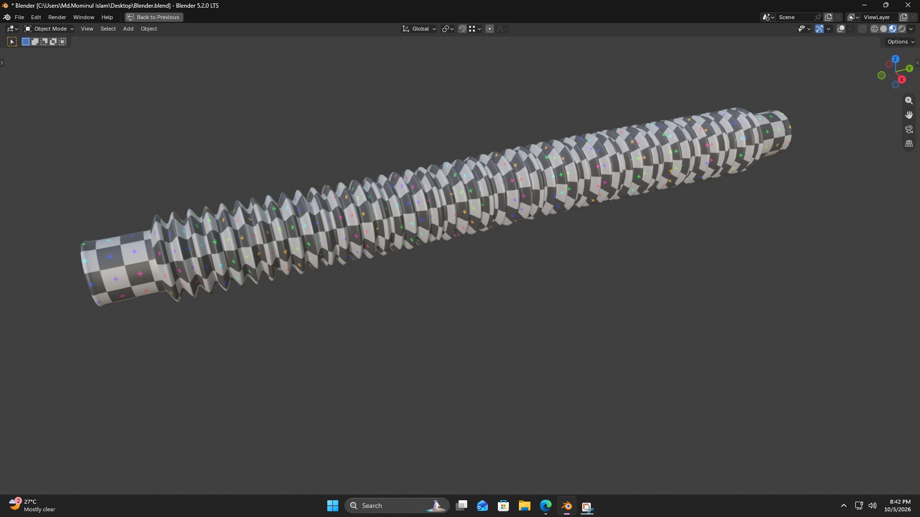The image size is (920, 517).
Task: Click the taskbar Search box
Action: click(x=397, y=506)
